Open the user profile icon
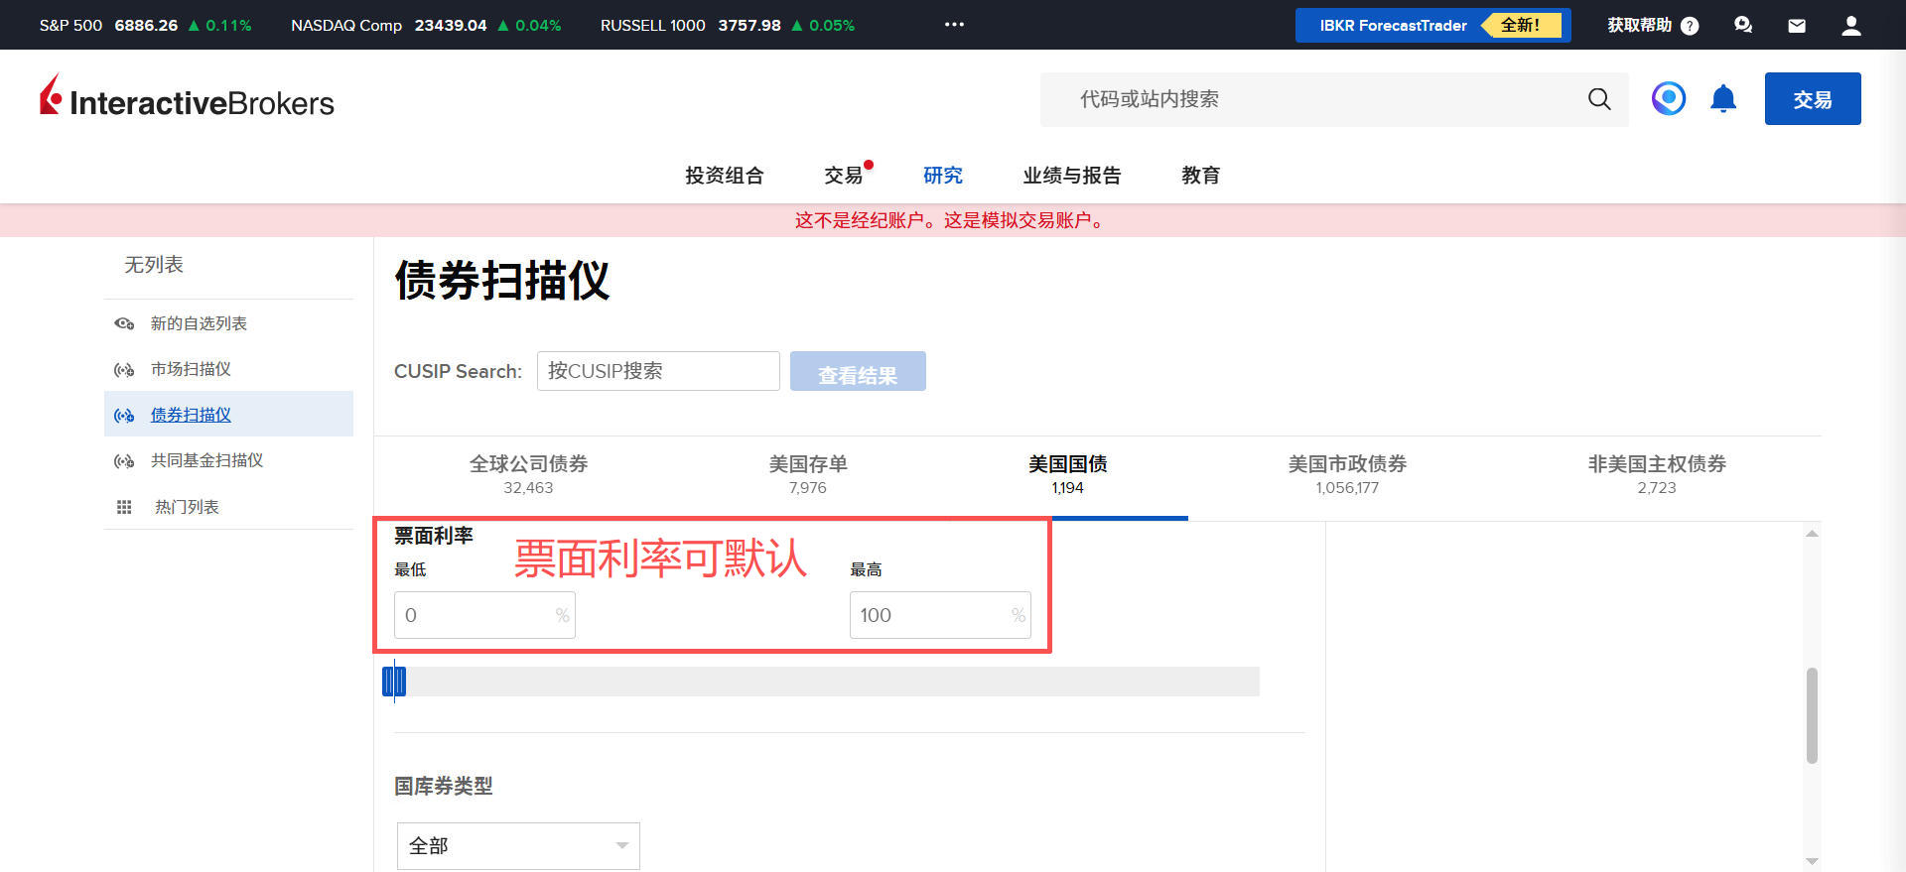Viewport: 1906px width, 872px height. (1850, 26)
